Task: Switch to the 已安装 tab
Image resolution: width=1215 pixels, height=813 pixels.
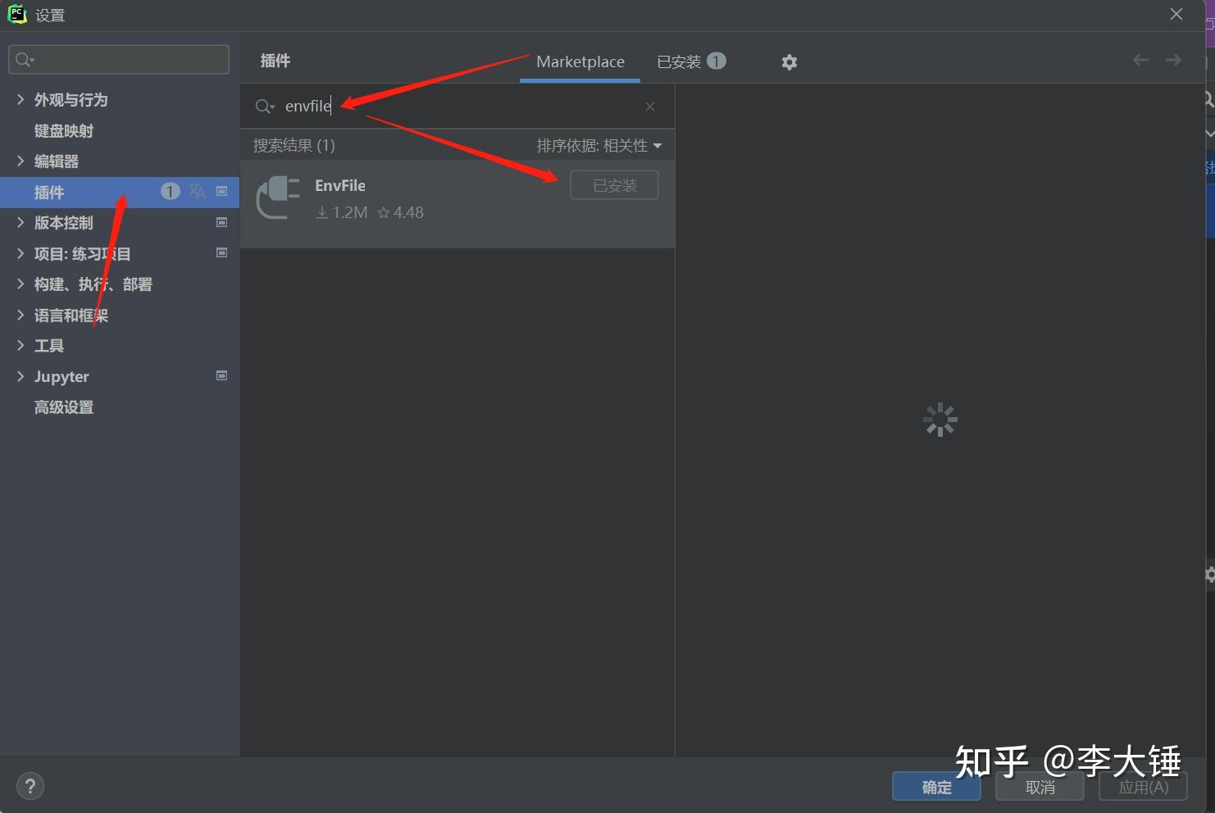Action: [691, 62]
